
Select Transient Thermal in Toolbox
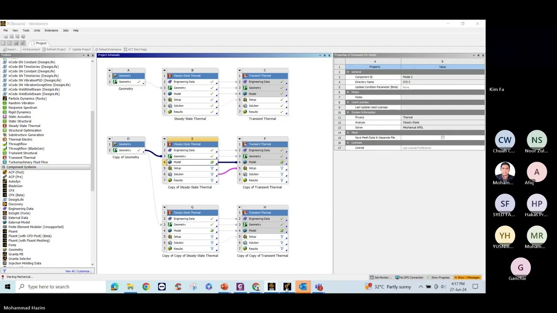coord(22,157)
